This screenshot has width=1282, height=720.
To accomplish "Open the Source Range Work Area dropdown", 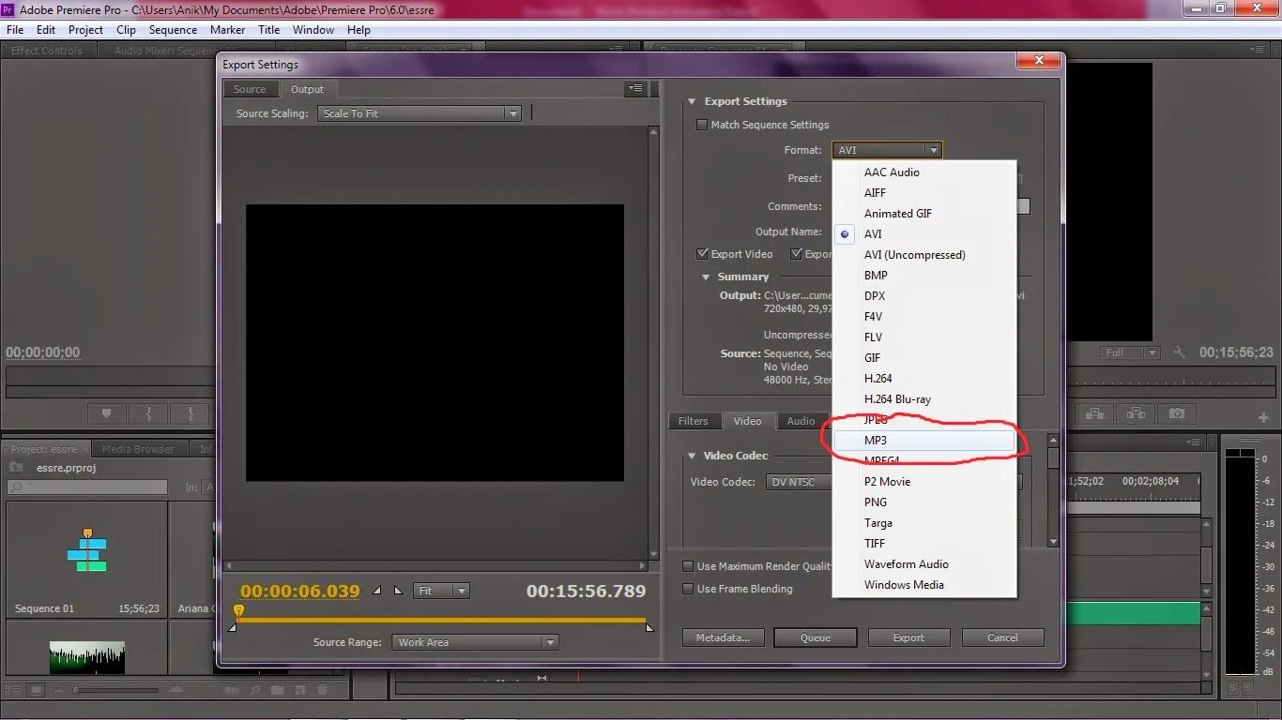I will [x=475, y=642].
